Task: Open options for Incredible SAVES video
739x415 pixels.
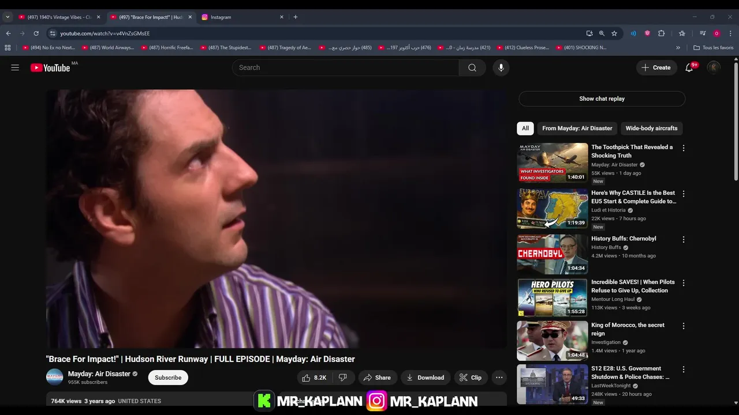Action: [x=684, y=283]
